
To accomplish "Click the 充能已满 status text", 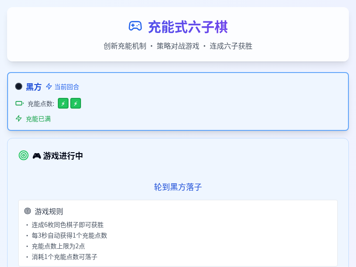I will 38,119.
